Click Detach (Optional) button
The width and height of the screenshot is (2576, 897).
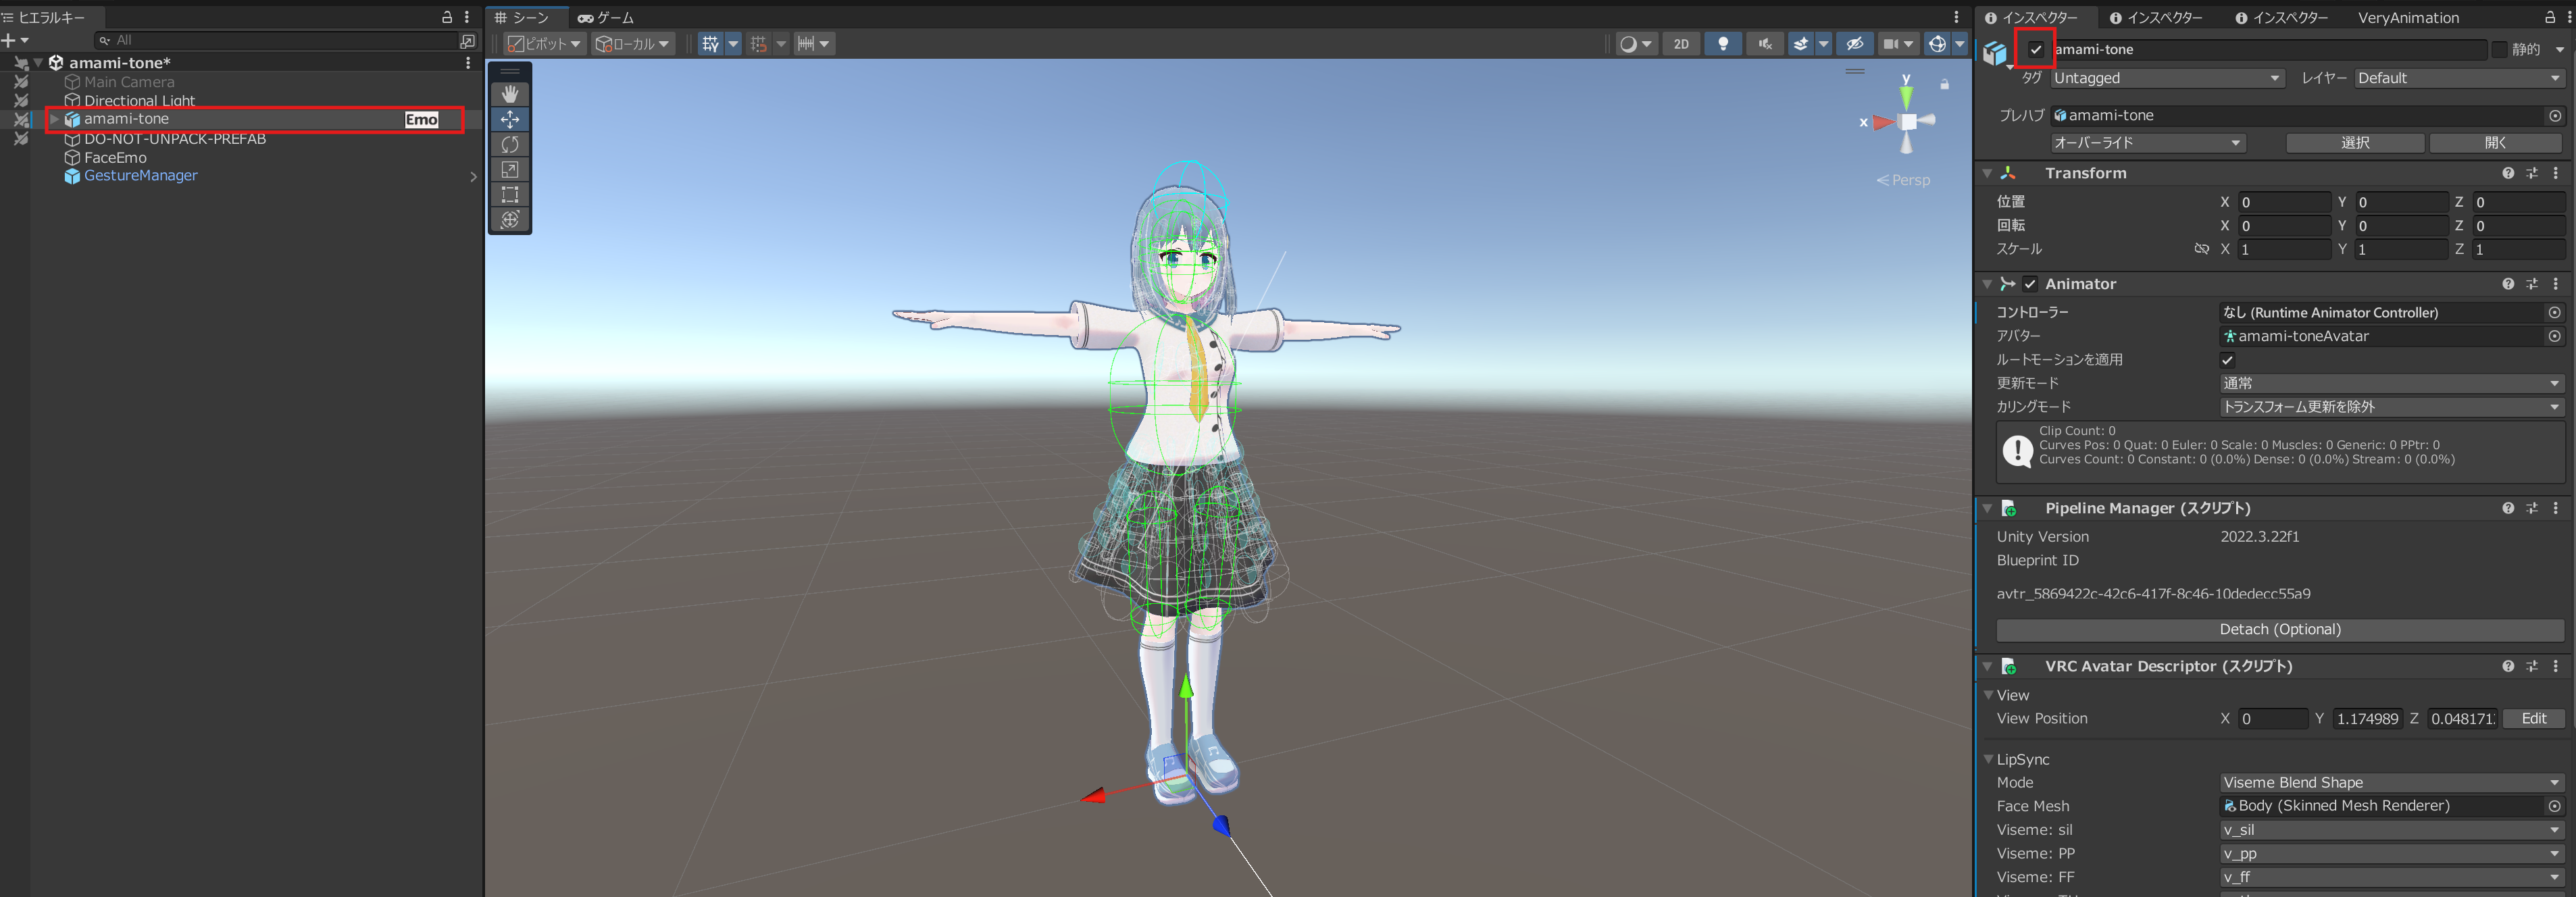[x=2279, y=629]
